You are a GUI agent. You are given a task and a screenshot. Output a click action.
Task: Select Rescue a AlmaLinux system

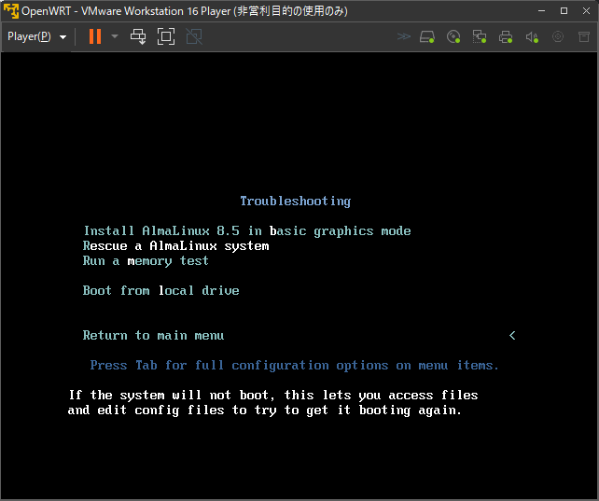coord(175,246)
